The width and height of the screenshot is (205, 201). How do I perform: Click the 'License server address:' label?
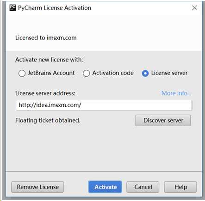coord(45,93)
